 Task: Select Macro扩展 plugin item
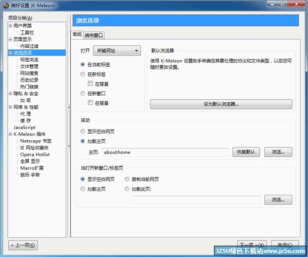pyautogui.click(x=32, y=168)
